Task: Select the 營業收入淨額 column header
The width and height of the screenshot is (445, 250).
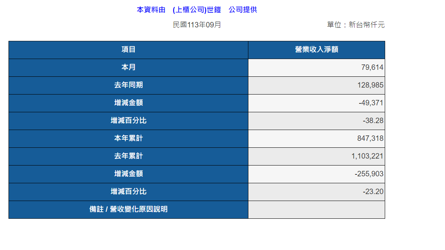Action: [316, 50]
